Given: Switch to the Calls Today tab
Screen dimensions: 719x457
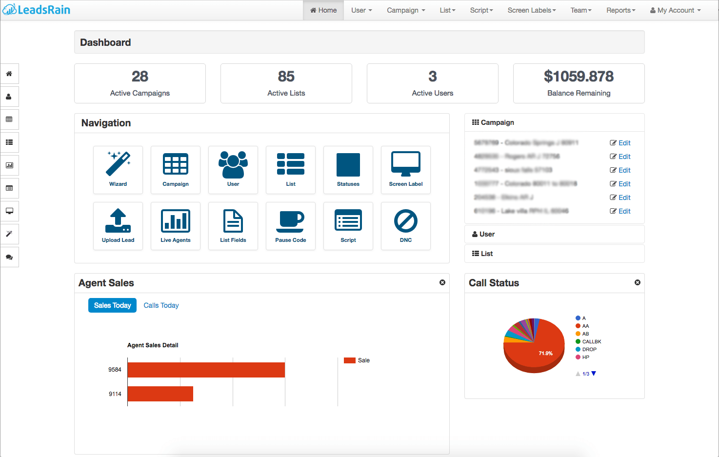Looking at the screenshot, I should tap(161, 305).
